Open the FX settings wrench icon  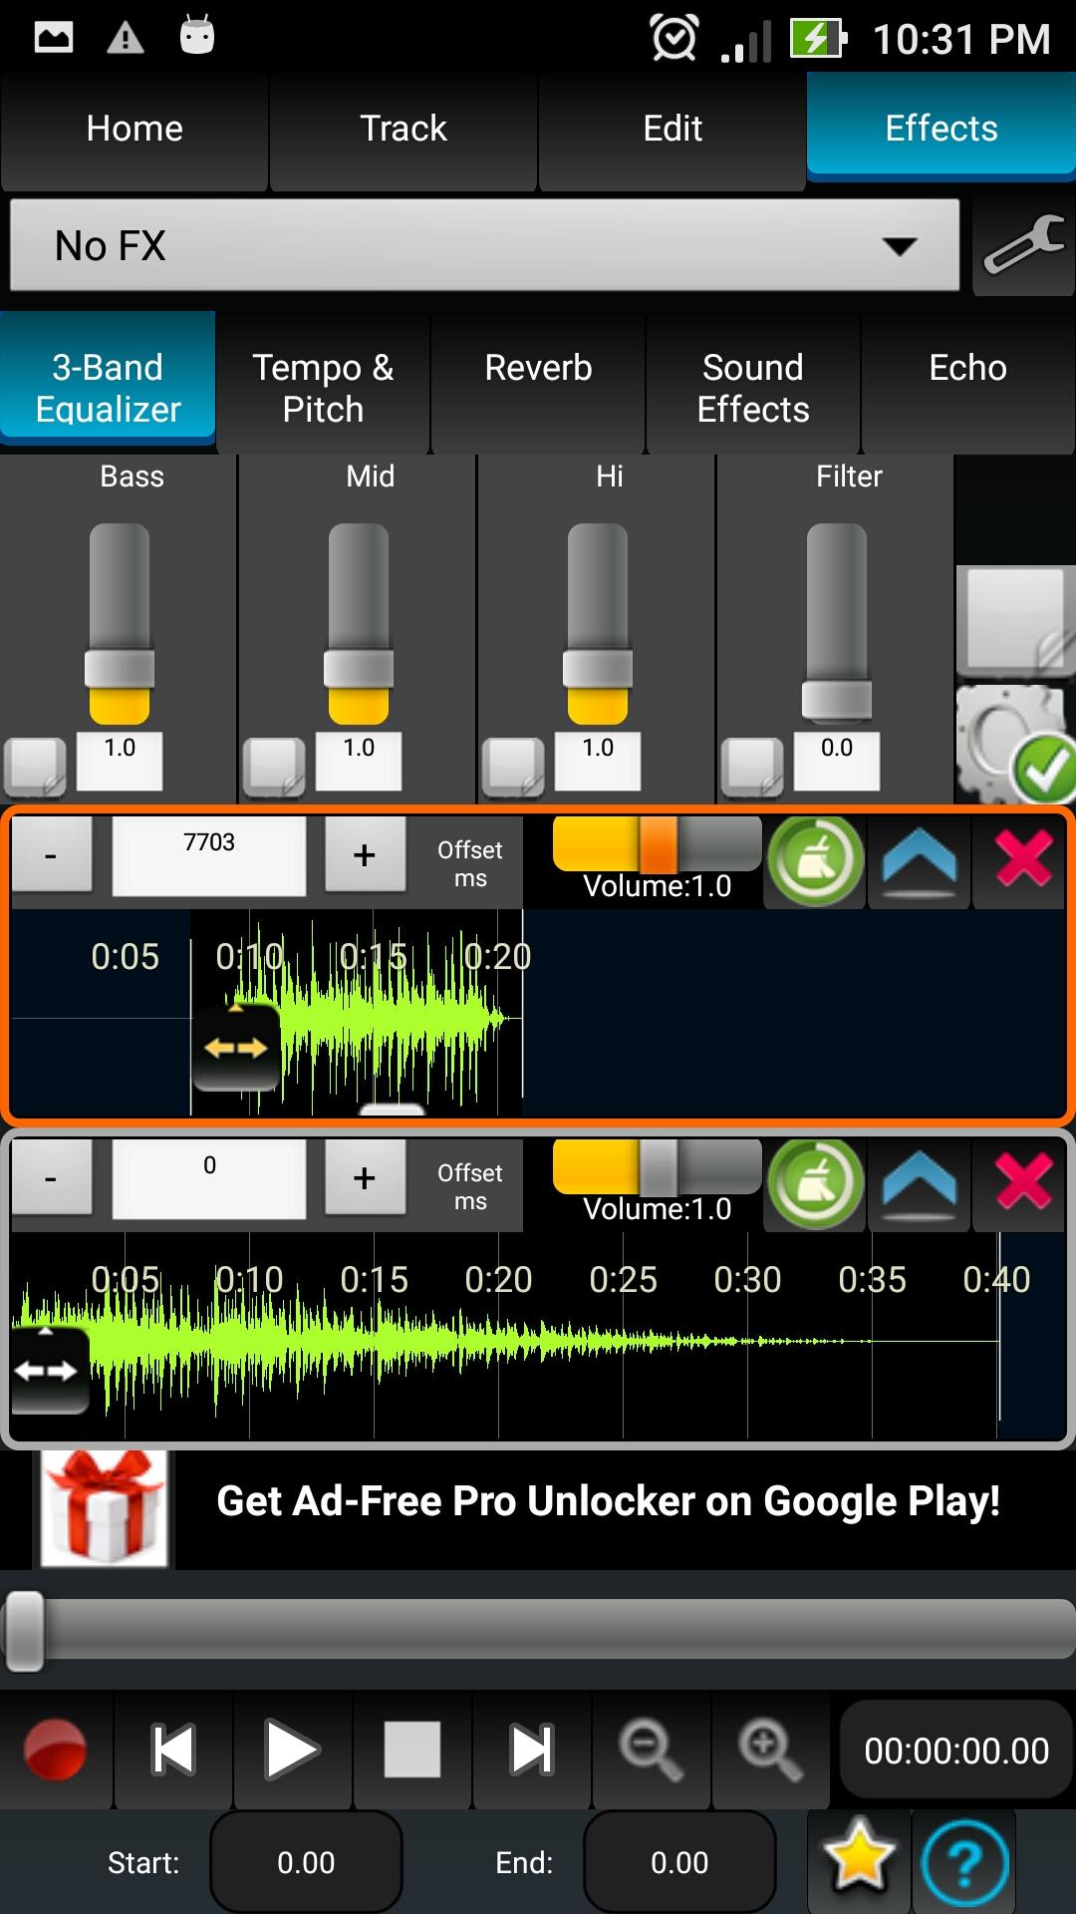tap(1023, 245)
